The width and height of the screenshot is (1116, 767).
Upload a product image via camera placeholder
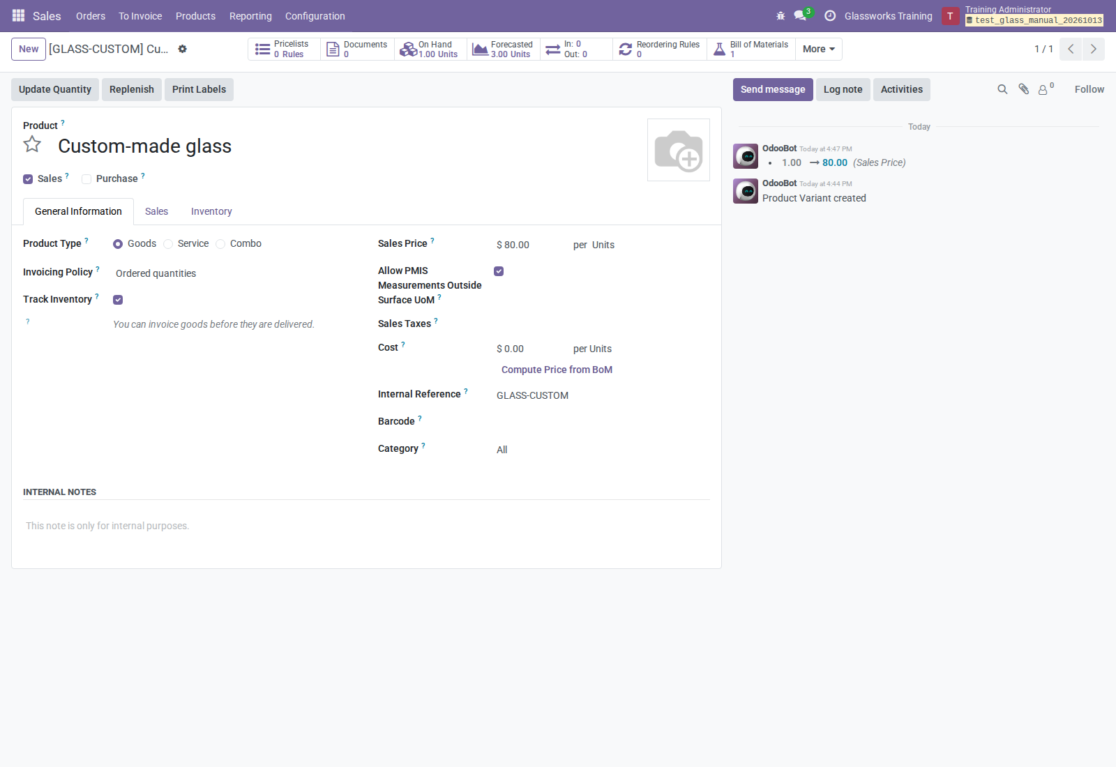click(678, 150)
